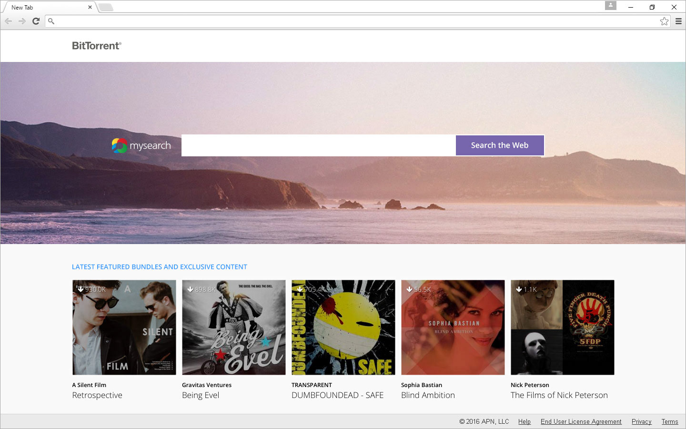Screen dimensions: 686x429
Task: Click download icon showing 705.4K
Action: click(x=300, y=289)
